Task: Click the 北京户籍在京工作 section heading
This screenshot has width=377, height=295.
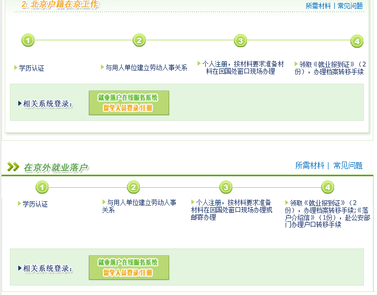Action: (x=60, y=5)
